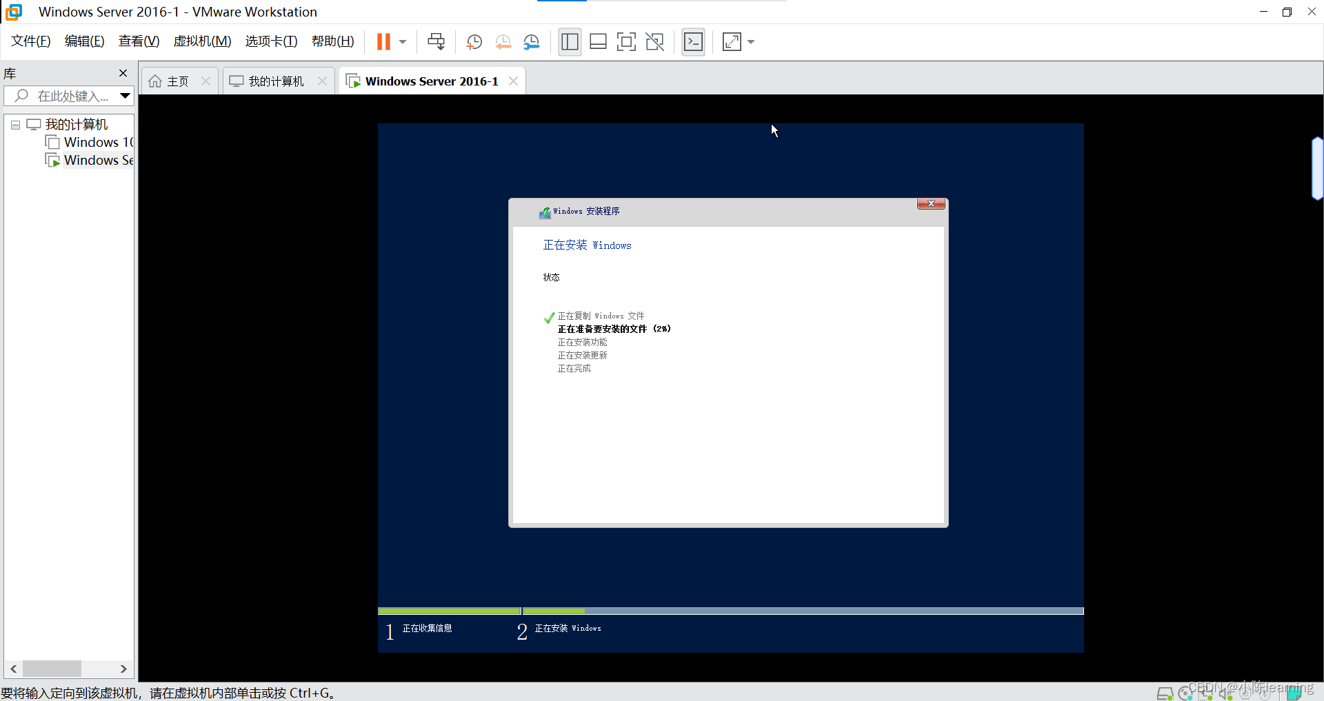Click the installation progress bar
The height and width of the screenshot is (701, 1324).
point(731,611)
